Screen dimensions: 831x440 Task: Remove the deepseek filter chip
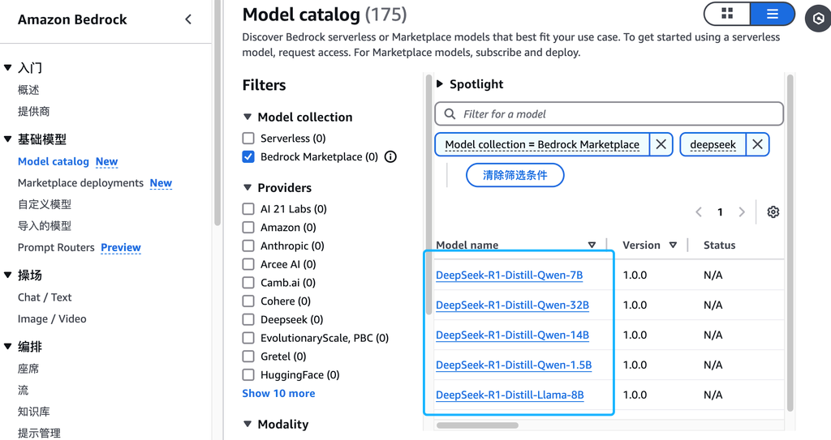click(x=757, y=144)
